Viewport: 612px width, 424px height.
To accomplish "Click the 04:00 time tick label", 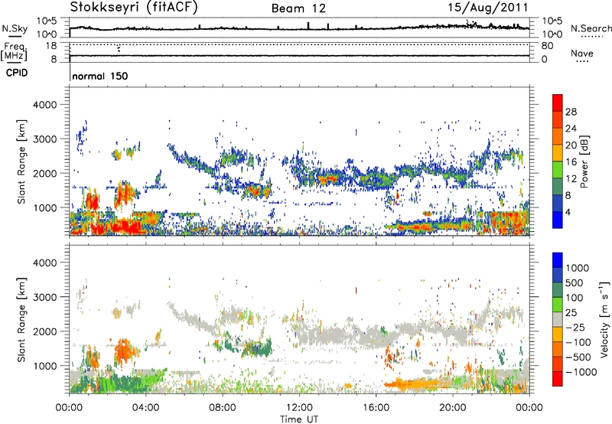I will pos(146,407).
